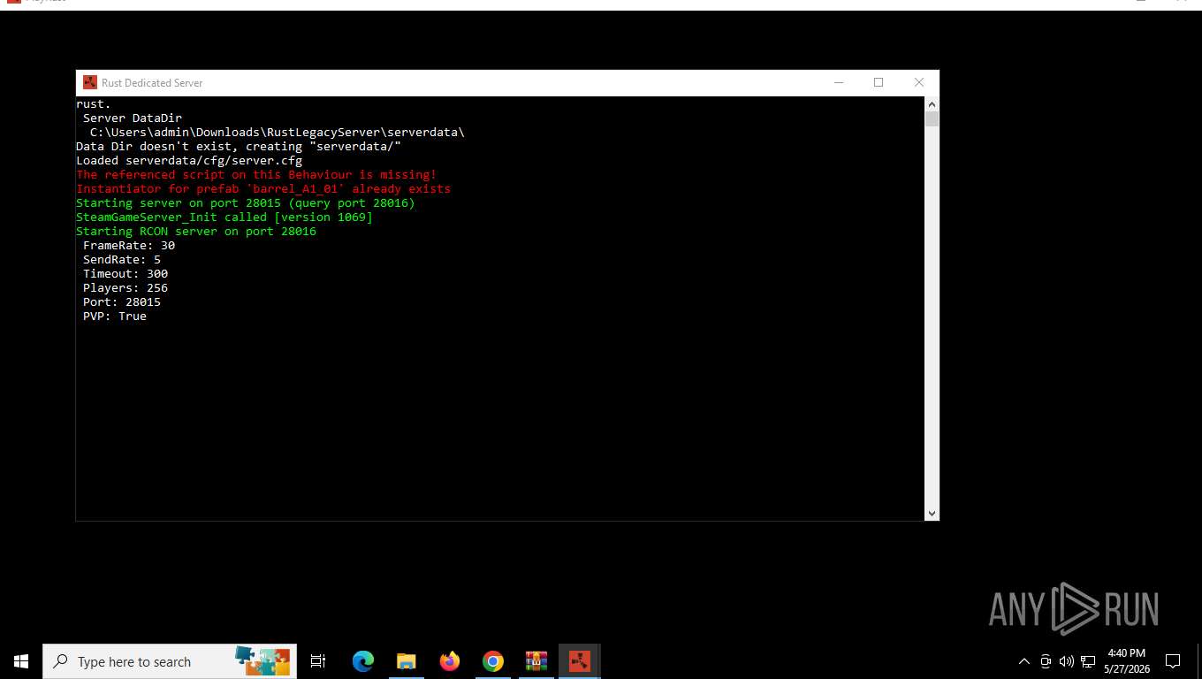Show hidden system tray icons

point(1024,661)
